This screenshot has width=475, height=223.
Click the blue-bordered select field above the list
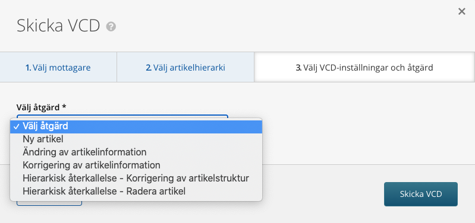[122, 116]
